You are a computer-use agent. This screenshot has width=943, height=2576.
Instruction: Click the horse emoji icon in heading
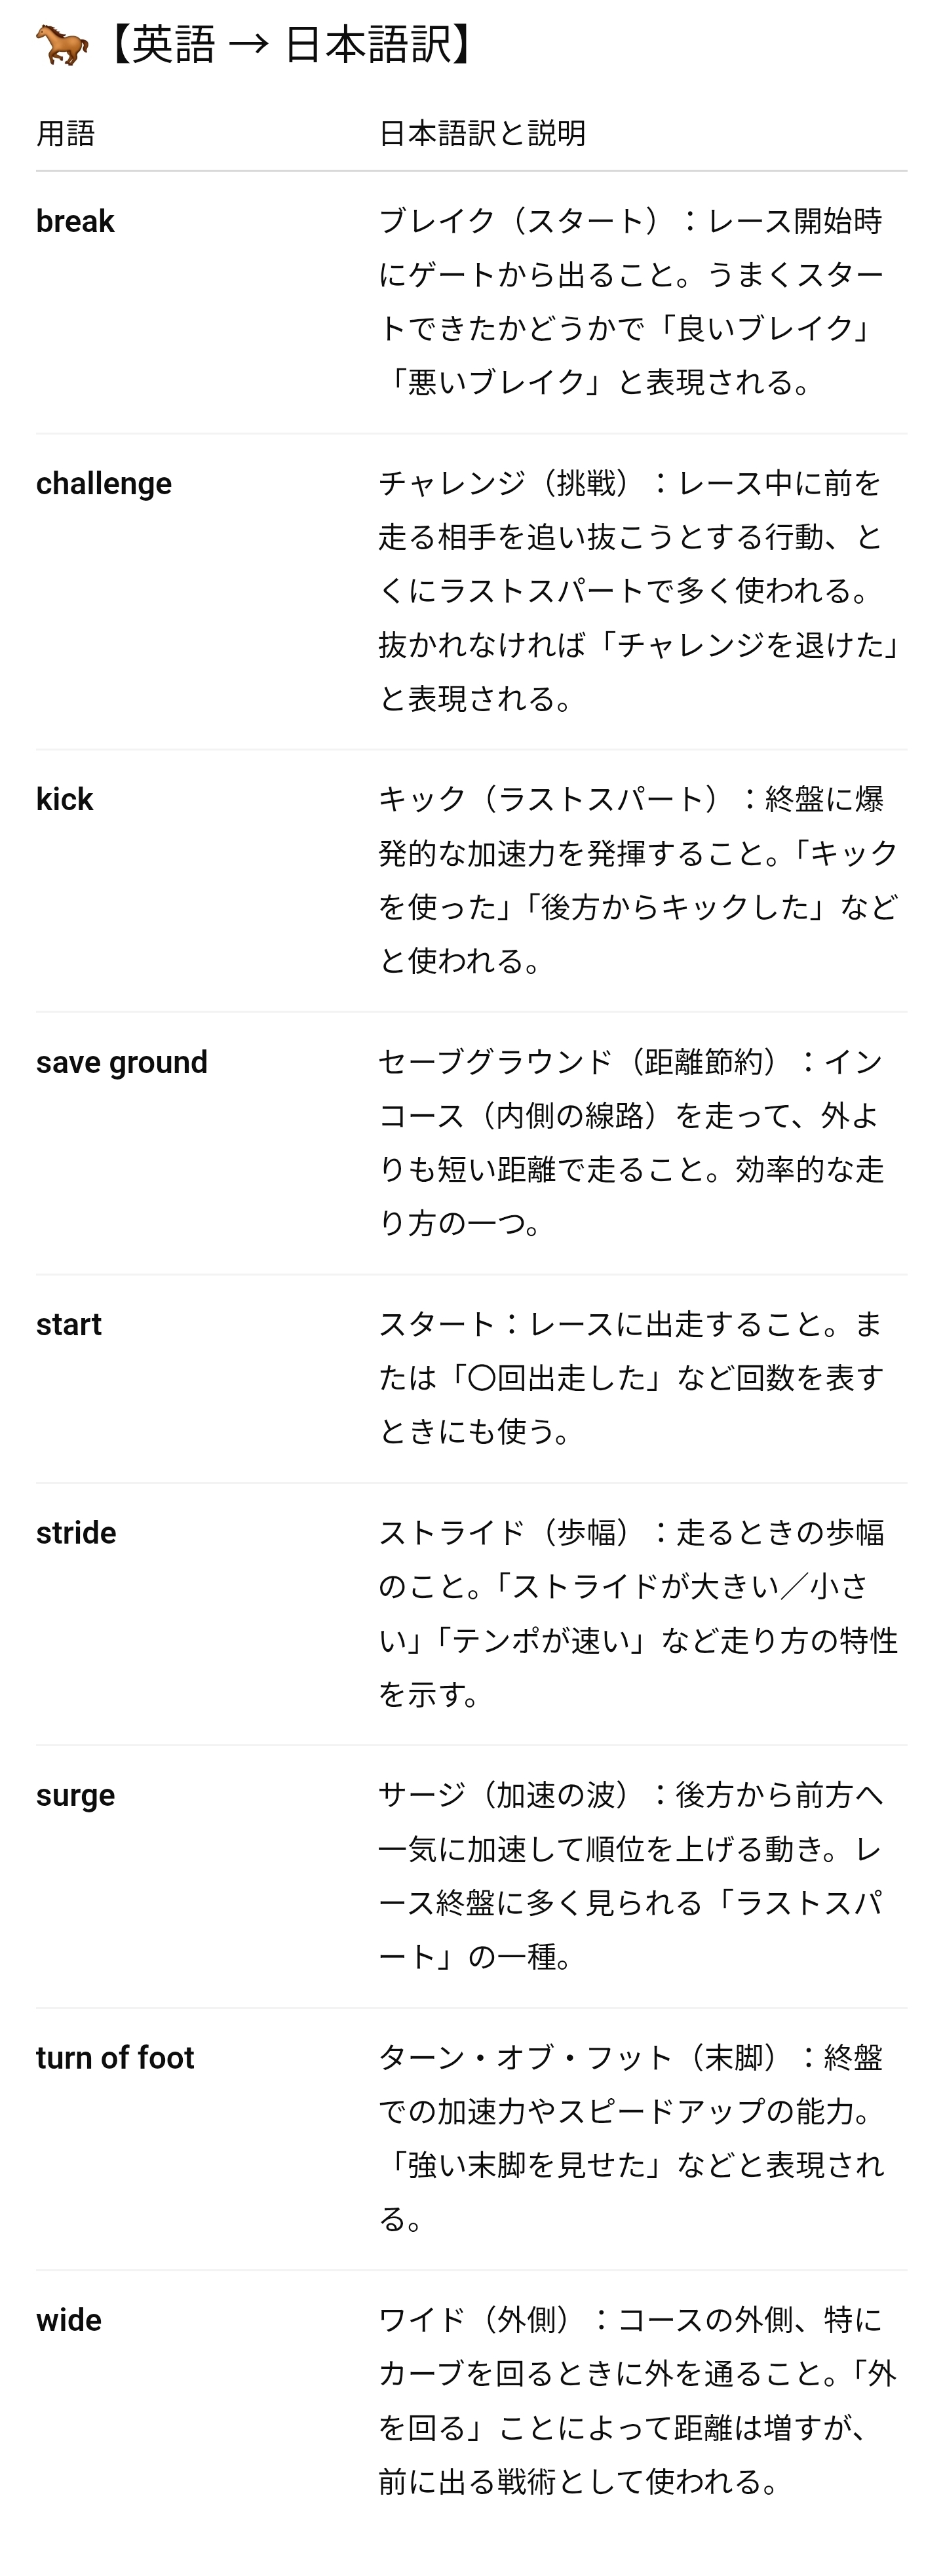click(62, 45)
